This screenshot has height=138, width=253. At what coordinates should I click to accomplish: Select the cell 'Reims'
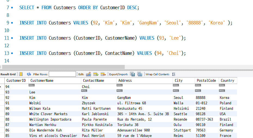click(x=184, y=136)
